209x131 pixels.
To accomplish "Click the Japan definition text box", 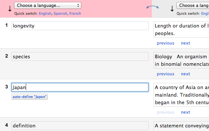I will click(181, 95).
